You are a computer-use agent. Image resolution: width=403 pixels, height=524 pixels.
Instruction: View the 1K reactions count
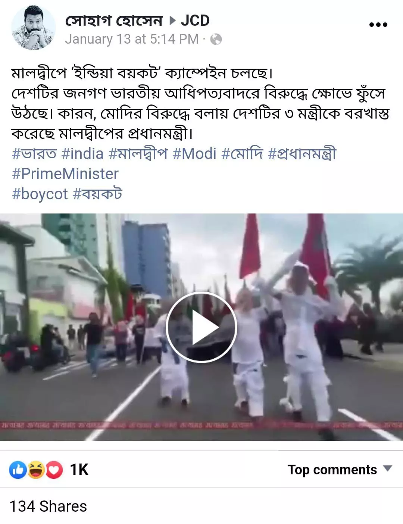pyautogui.click(x=79, y=470)
